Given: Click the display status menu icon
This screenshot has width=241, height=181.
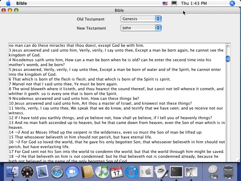Looking at the screenshot, I should pyautogui.click(x=174, y=3).
